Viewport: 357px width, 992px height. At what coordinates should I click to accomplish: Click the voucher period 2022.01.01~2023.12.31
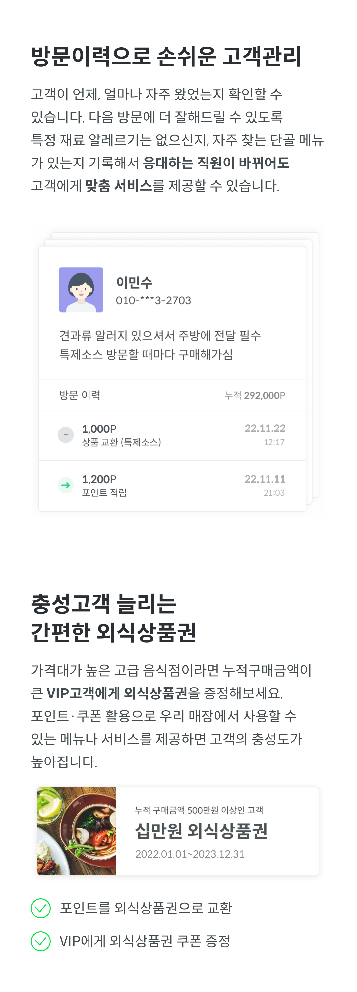coord(190,854)
